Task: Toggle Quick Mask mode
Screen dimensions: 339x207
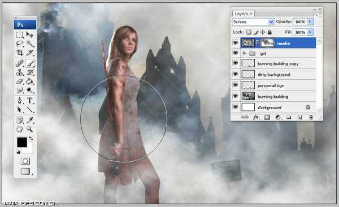Action: [x=25, y=161]
